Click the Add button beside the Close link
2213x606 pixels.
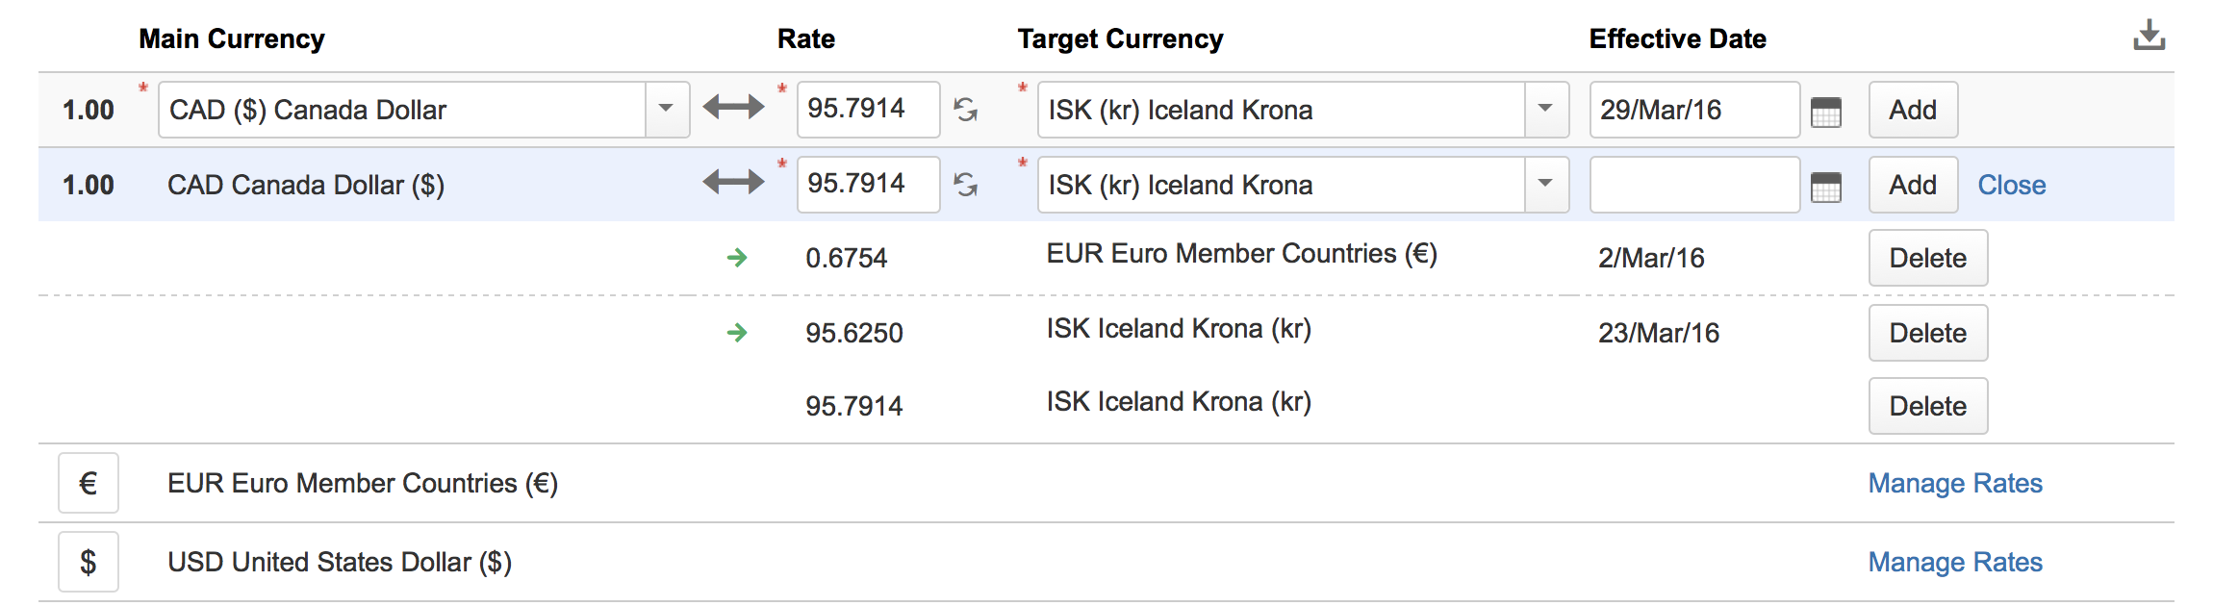1912,185
